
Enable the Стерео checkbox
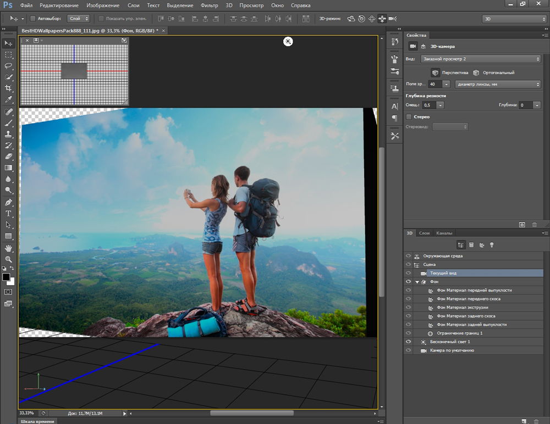point(409,117)
